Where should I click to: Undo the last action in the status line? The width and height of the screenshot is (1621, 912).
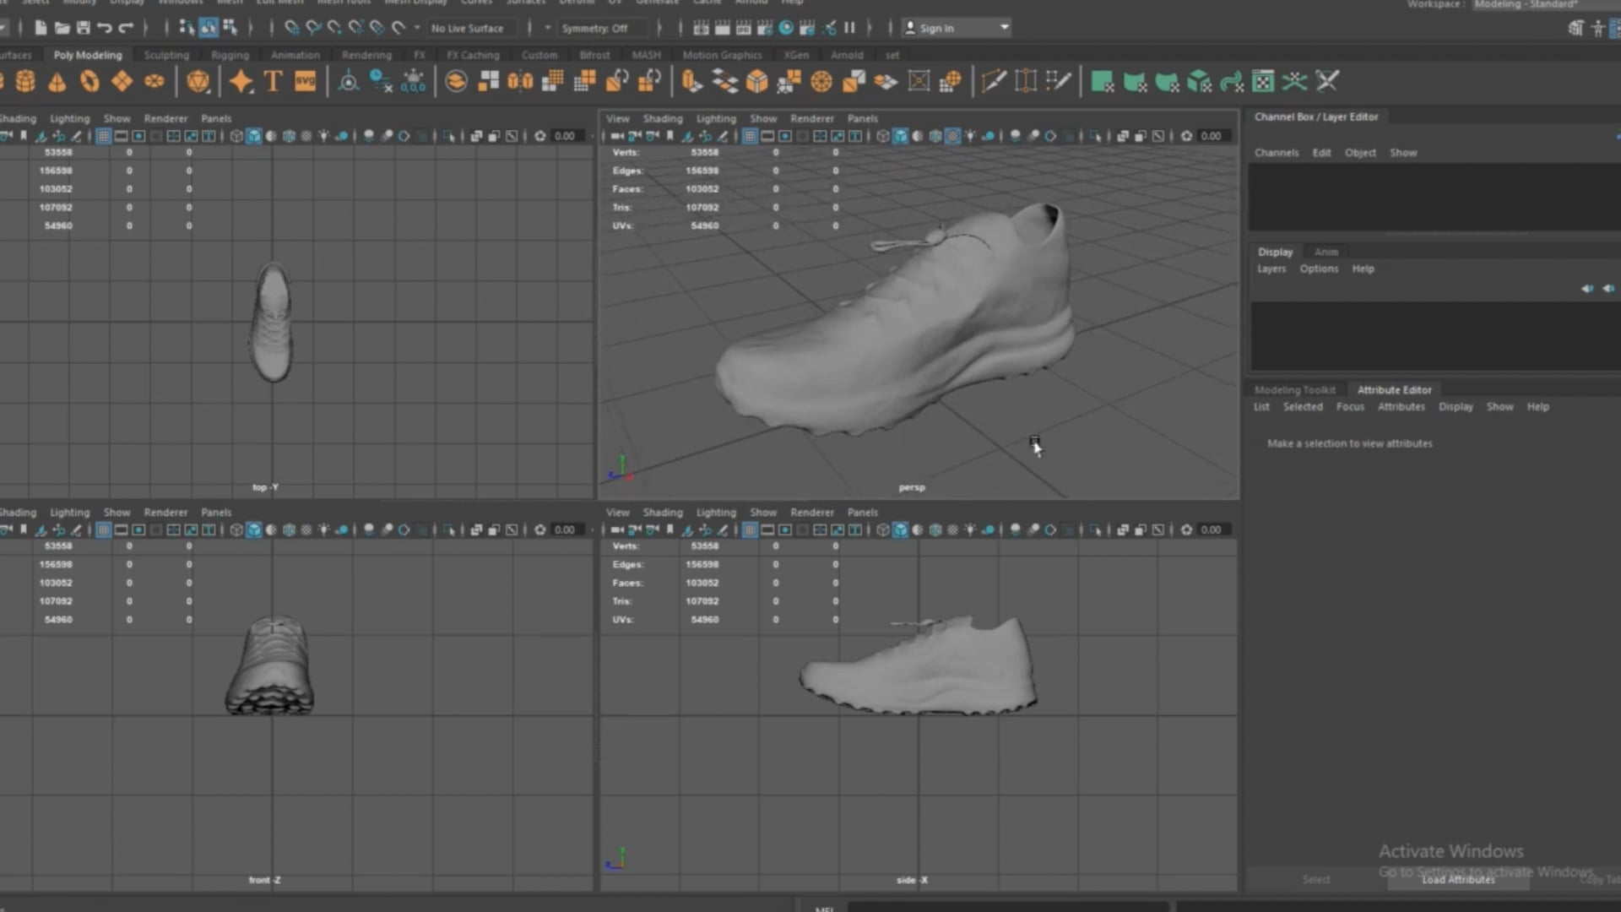[104, 28]
